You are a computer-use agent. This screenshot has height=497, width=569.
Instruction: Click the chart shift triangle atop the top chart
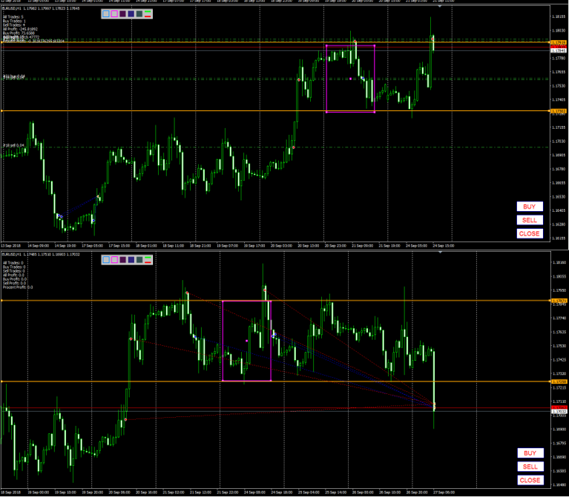(440, 6)
